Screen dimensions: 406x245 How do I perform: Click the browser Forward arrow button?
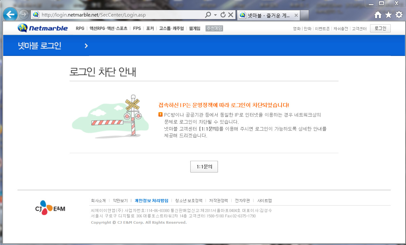coord(24,14)
